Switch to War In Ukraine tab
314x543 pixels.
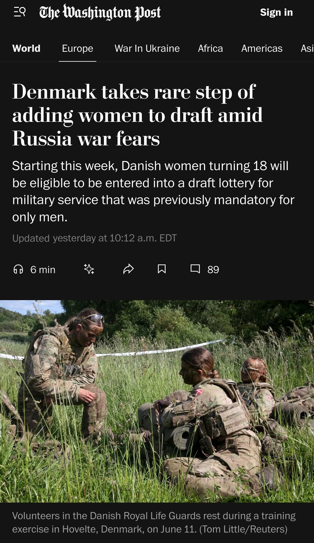147,48
